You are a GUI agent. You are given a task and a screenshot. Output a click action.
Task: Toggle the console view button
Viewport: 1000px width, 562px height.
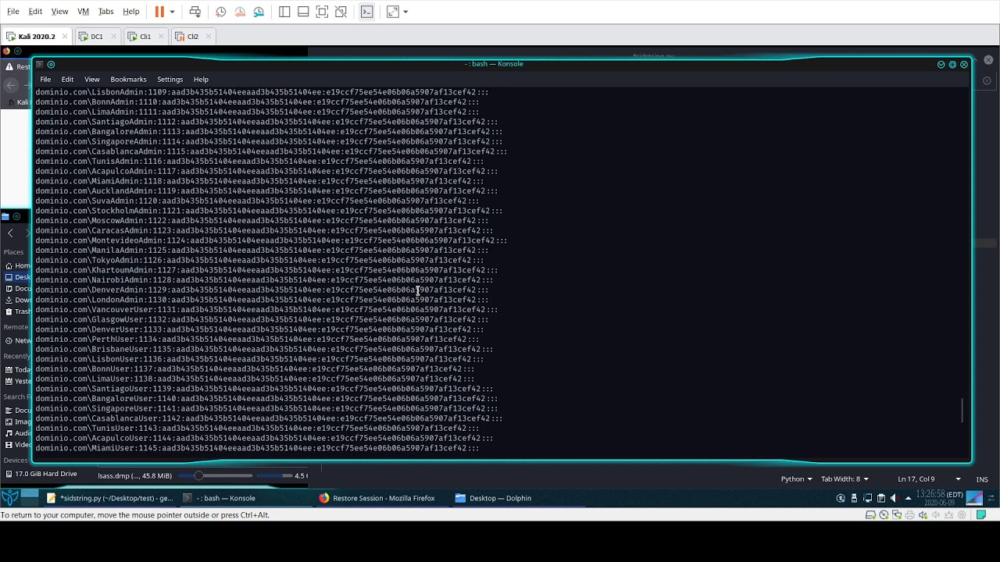(366, 12)
